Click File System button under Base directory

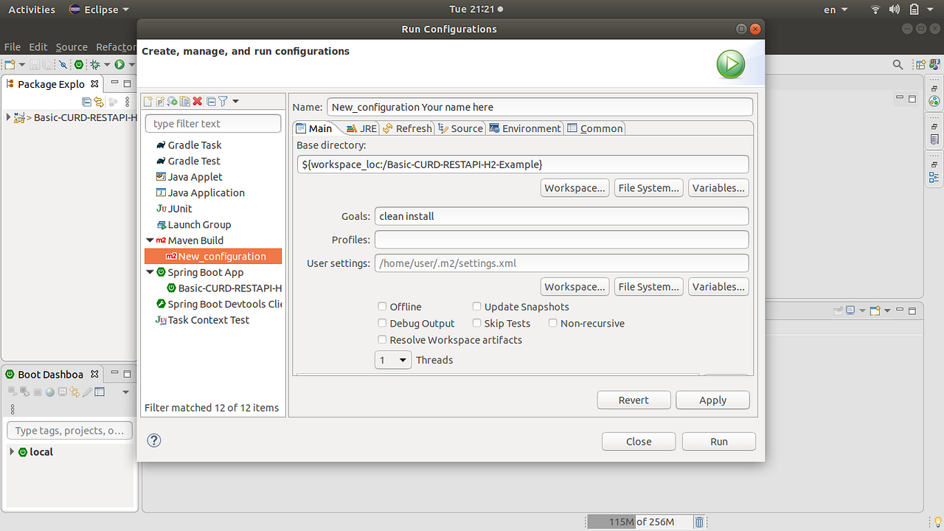[649, 188]
